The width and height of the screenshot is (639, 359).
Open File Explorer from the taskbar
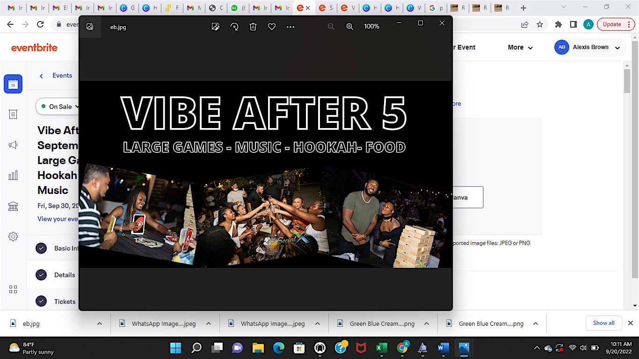coord(258,348)
